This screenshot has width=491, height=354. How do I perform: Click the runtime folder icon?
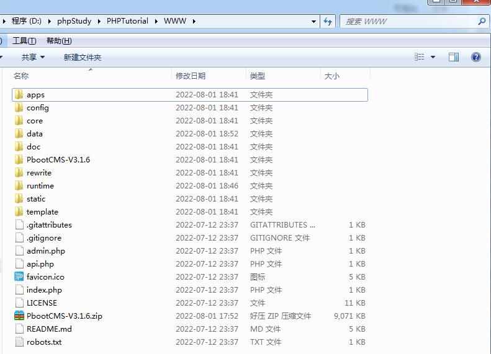point(19,186)
